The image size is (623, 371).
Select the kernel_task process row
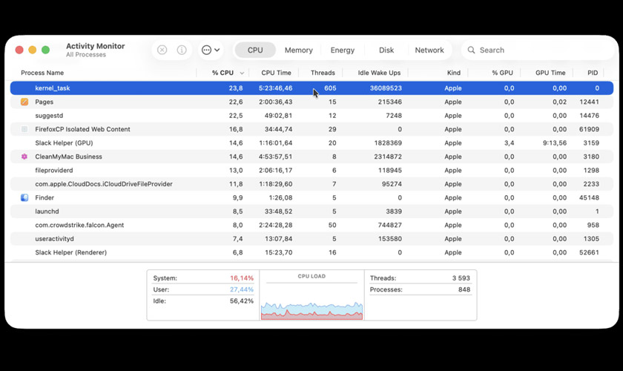tap(311, 88)
